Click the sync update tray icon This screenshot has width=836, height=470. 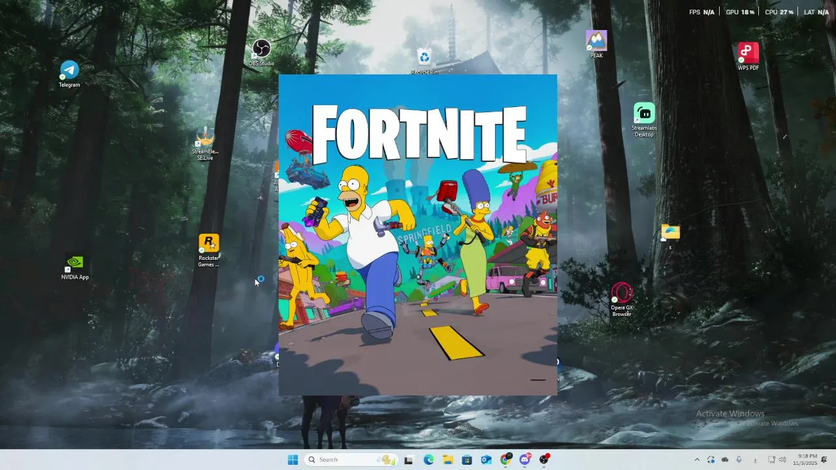711,460
